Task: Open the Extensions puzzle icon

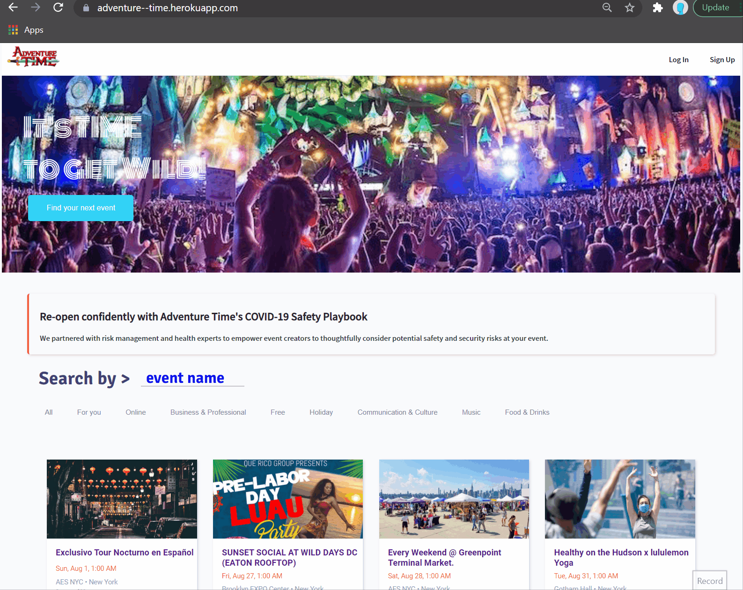Action: tap(658, 7)
